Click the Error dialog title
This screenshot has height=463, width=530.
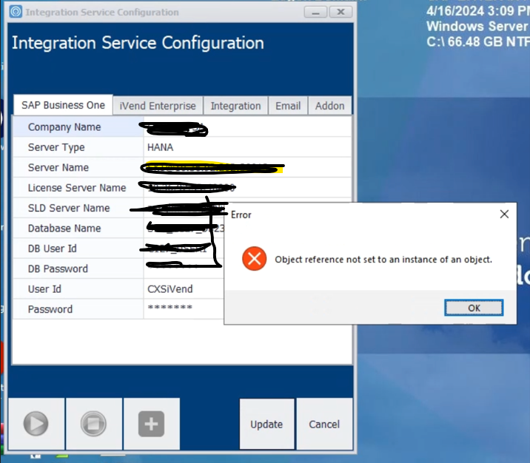click(x=241, y=214)
